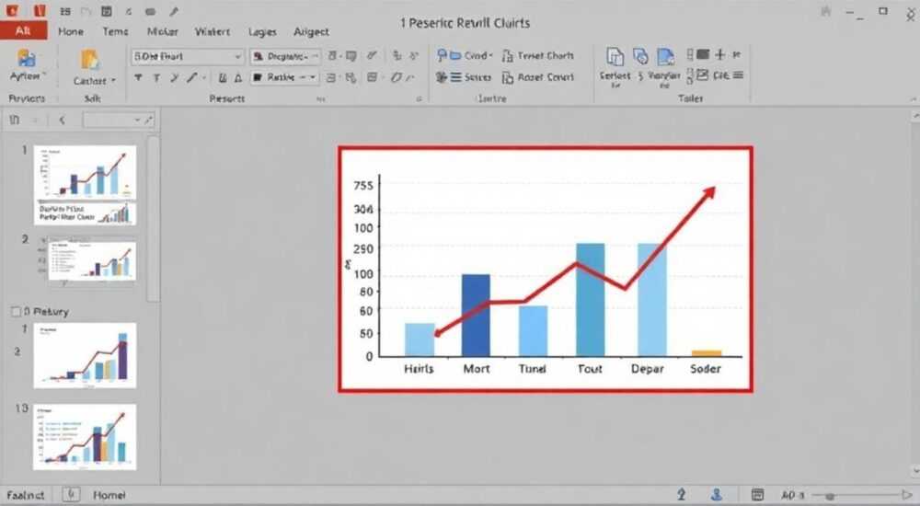Screen dimensions: 920x506
Task: Click the slide panel vertical scrollbar
Action: 153,218
